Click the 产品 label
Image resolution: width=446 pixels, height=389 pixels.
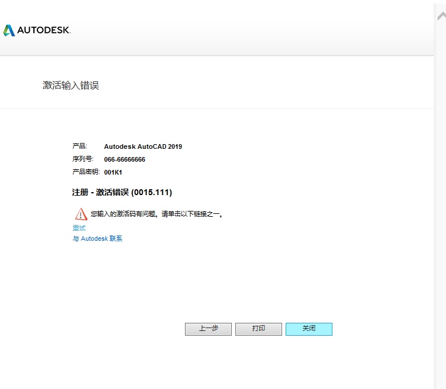(x=80, y=146)
